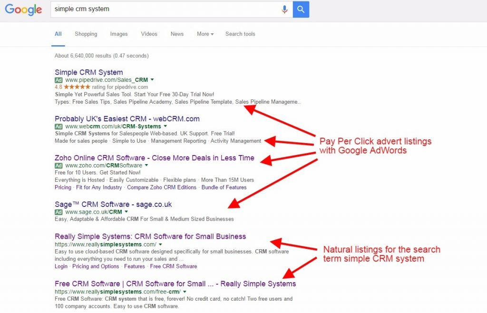Submit search with the blue magnifier button

point(301,10)
